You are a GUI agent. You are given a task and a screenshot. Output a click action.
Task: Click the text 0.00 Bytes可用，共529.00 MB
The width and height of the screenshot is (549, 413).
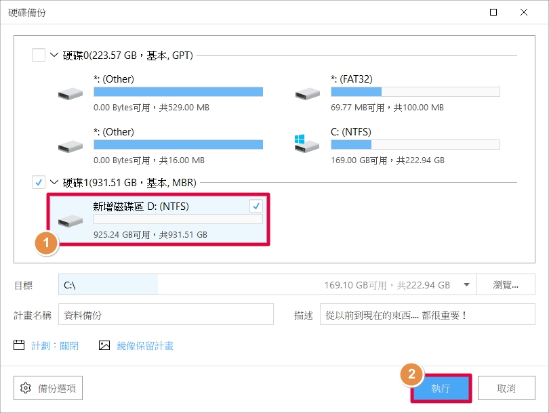coord(151,108)
